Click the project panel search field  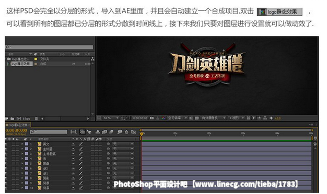click(x=49, y=47)
